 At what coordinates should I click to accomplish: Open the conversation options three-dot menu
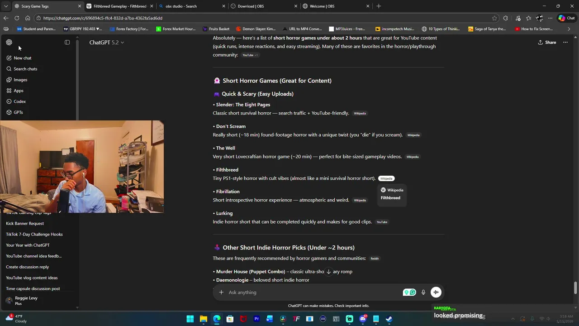(x=565, y=42)
